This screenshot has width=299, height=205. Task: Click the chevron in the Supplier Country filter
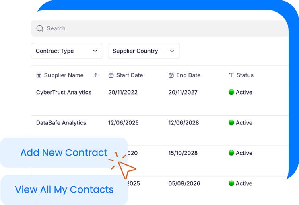[x=172, y=51]
